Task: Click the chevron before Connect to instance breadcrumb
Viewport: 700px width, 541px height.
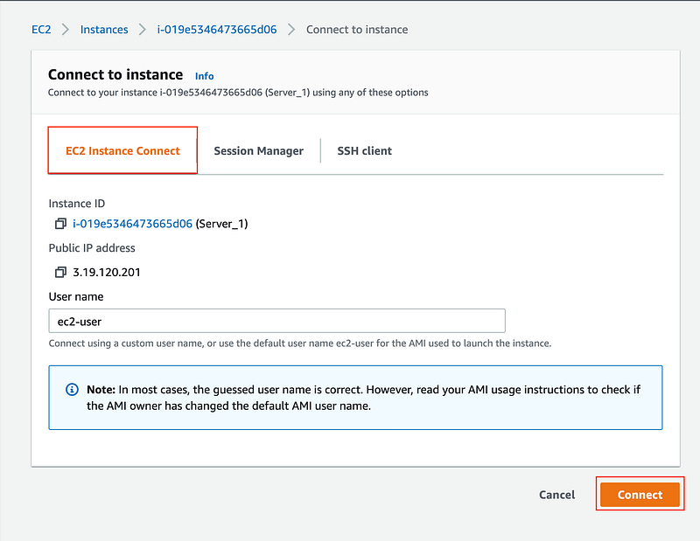Action: 291,30
